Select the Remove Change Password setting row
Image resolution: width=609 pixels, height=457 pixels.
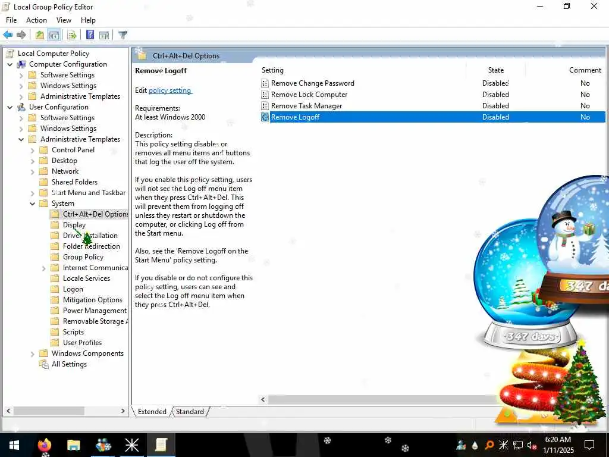click(433, 83)
